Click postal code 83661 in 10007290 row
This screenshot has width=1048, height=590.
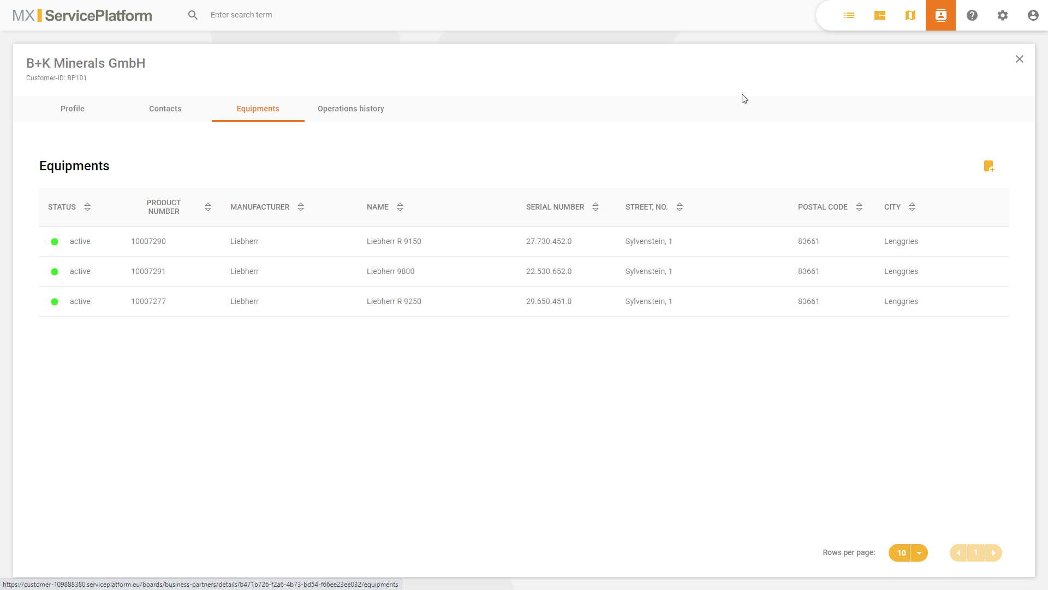coord(808,241)
